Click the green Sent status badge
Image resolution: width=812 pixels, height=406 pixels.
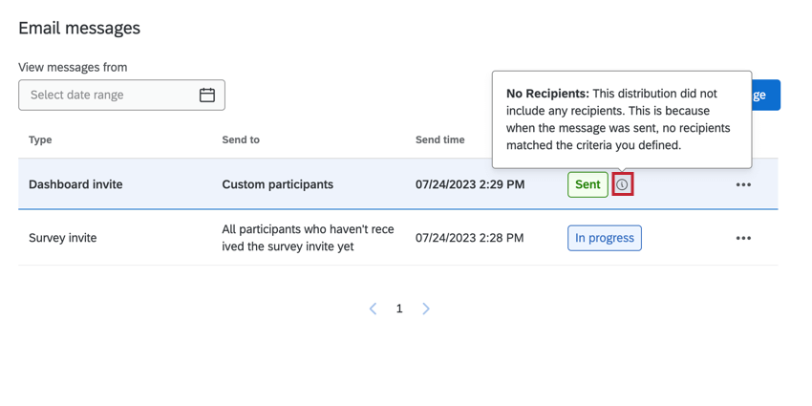click(x=588, y=184)
